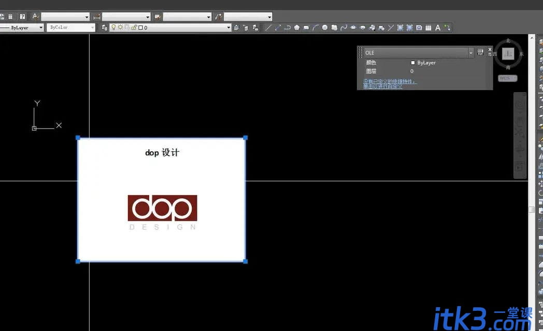This screenshot has width=543, height=331.
Task: Open the WCS coordinate system dropdown
Action: (508, 78)
